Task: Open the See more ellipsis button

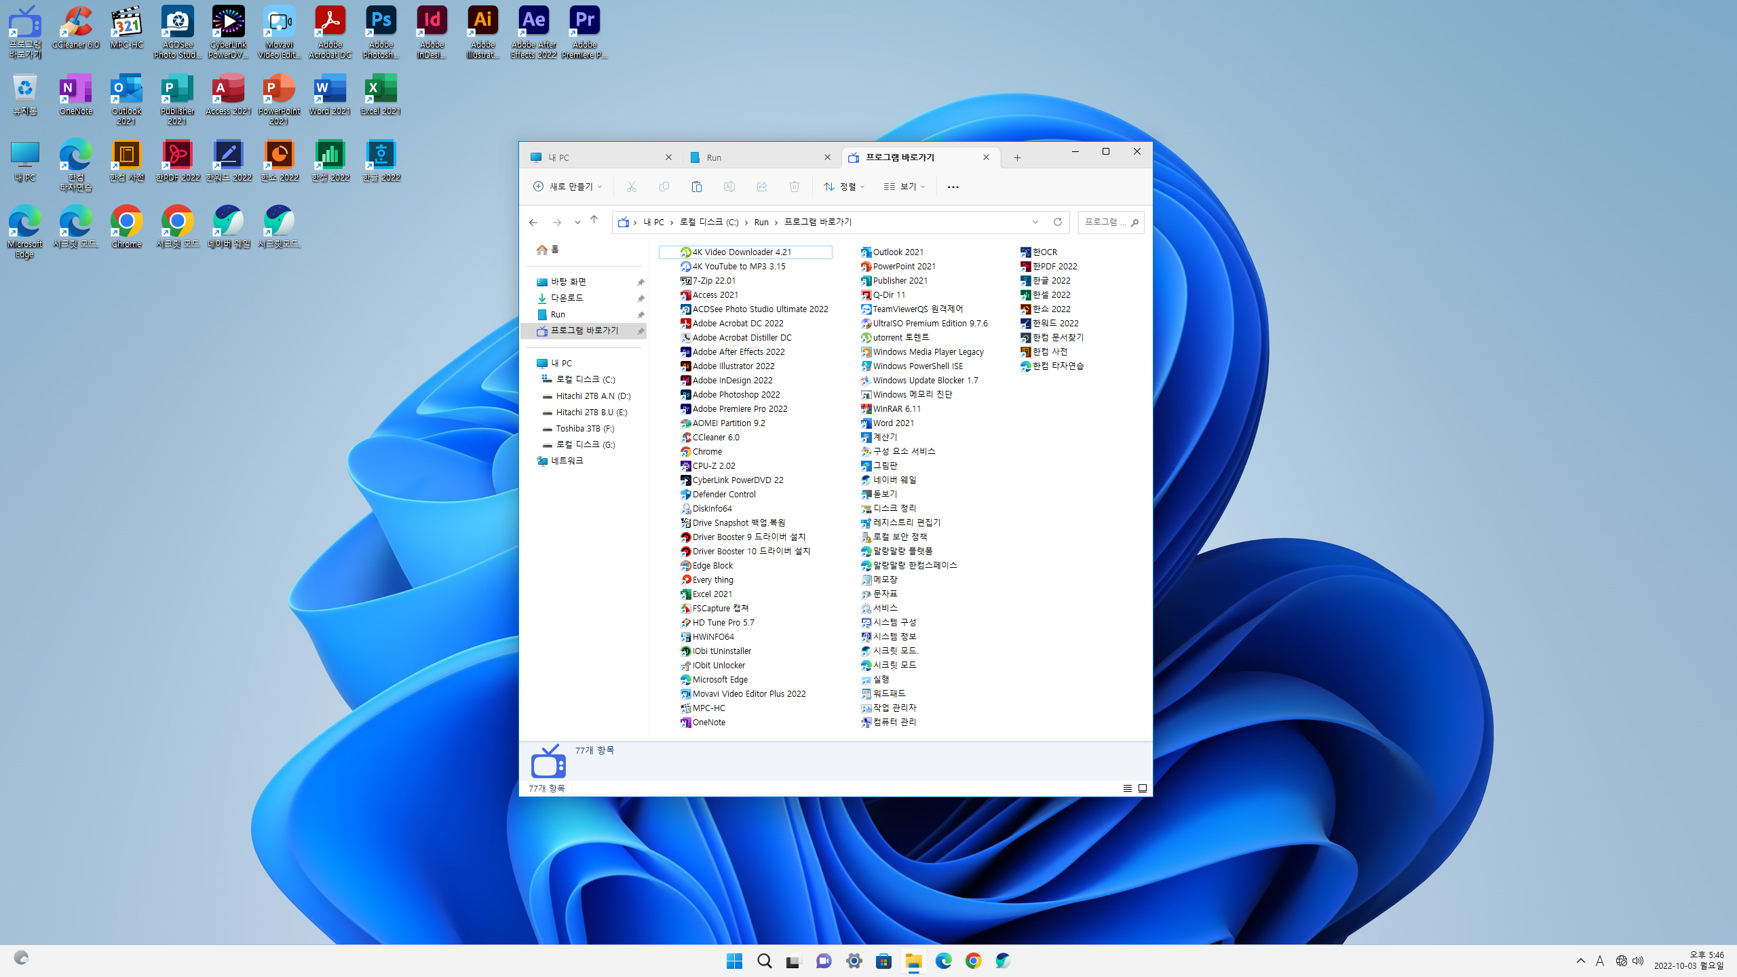Action: [x=953, y=187]
